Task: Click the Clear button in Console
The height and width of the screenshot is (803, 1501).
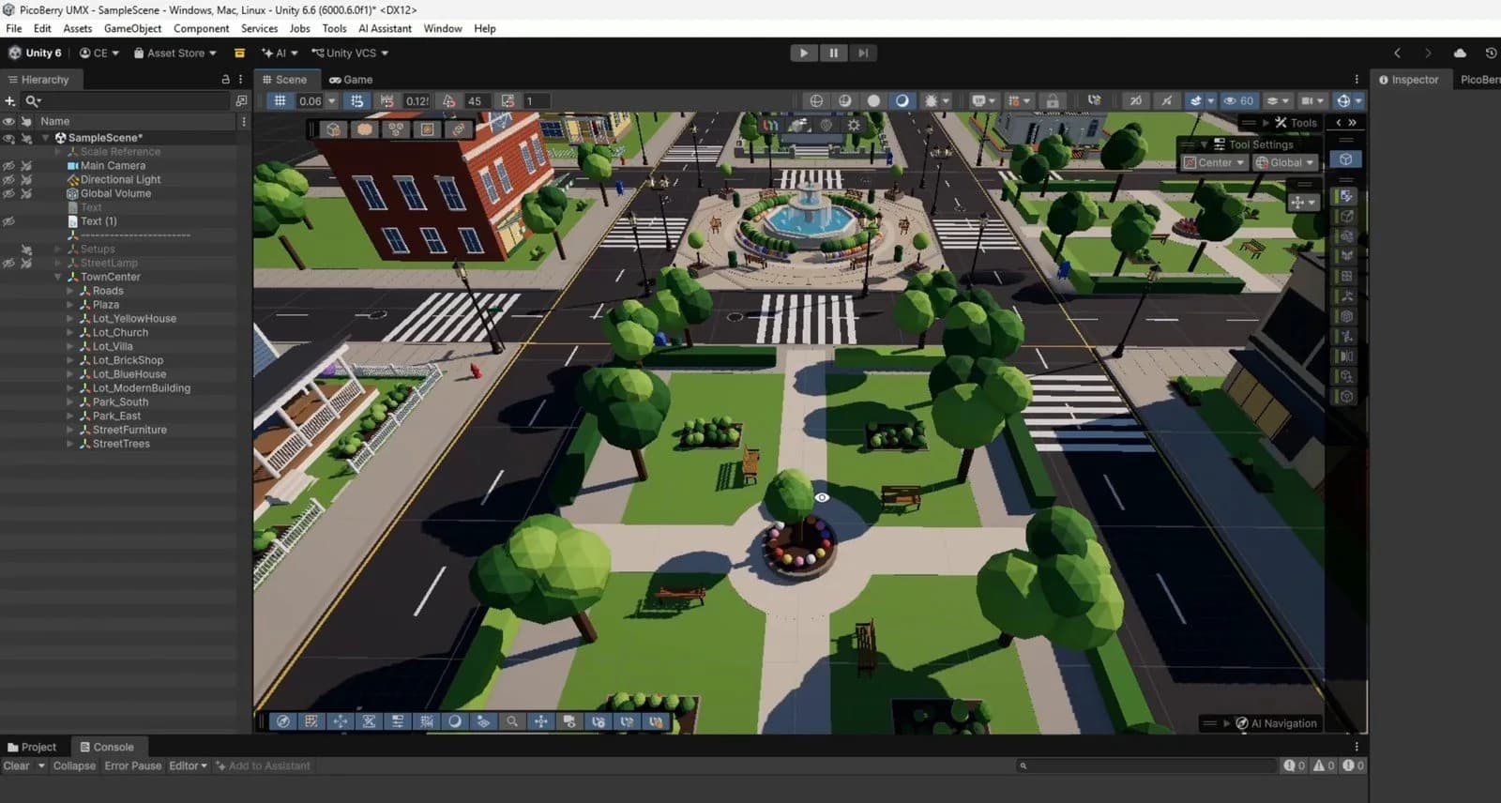Action: (x=17, y=766)
